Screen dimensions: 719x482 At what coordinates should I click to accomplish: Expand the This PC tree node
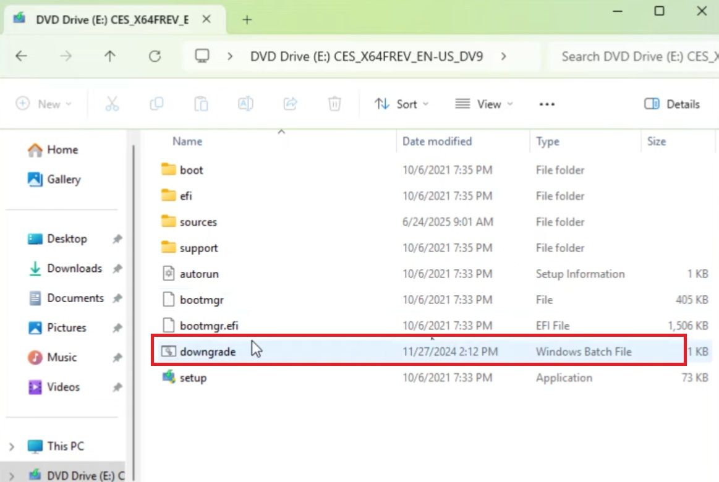pyautogui.click(x=12, y=446)
